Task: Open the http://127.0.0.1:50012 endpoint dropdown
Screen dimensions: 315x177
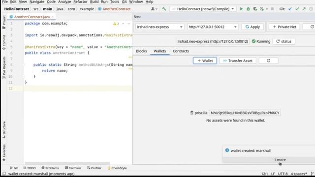Action: (213, 27)
